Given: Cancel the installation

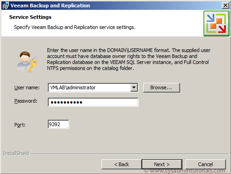Looking at the screenshot, I should click(206, 164).
